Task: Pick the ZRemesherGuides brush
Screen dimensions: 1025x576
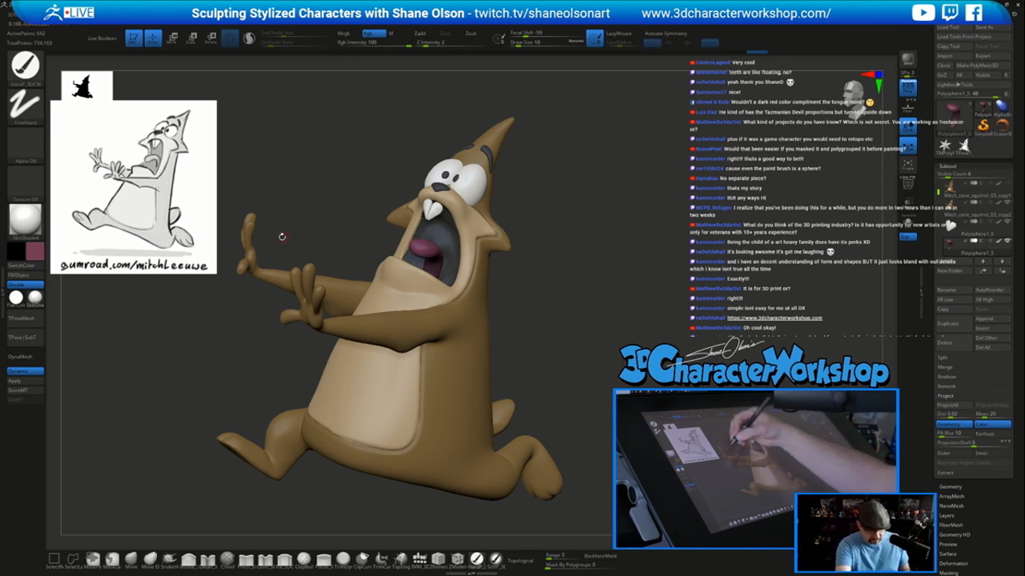Action: coord(438,559)
